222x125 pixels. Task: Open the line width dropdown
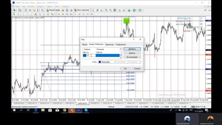click(136, 62)
